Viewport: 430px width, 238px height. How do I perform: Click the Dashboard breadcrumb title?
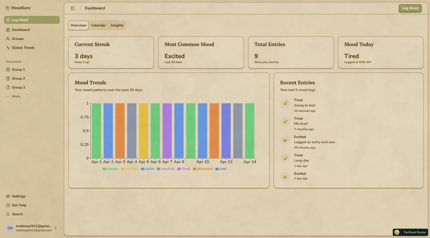point(95,8)
